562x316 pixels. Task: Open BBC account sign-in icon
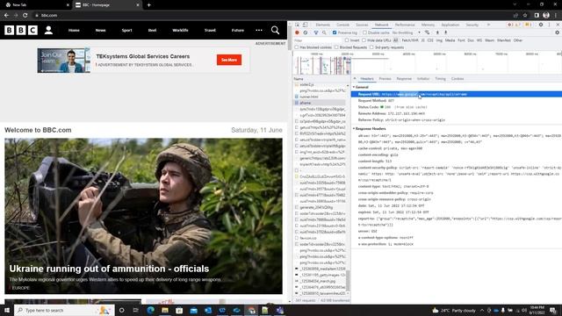pyautogui.click(x=48, y=30)
